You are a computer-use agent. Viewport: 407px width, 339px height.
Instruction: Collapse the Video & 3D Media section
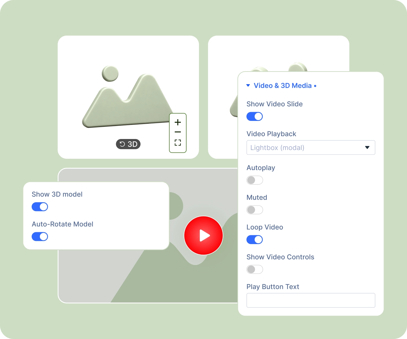click(x=248, y=85)
